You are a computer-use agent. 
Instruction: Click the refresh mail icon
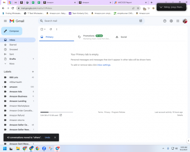pos(51,29)
